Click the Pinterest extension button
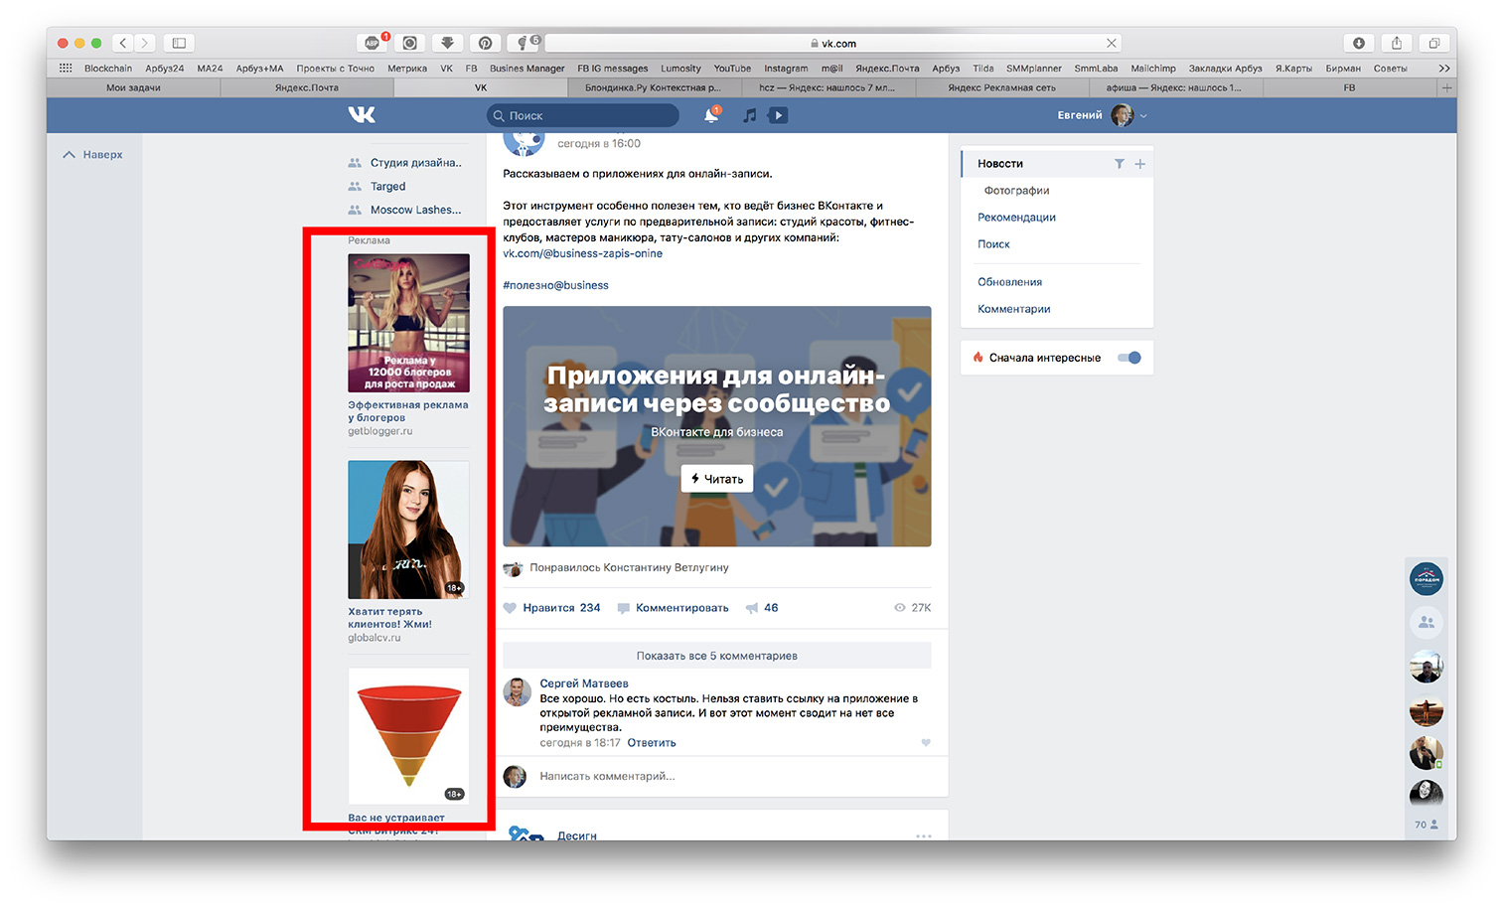The height and width of the screenshot is (908, 1504). (x=485, y=43)
